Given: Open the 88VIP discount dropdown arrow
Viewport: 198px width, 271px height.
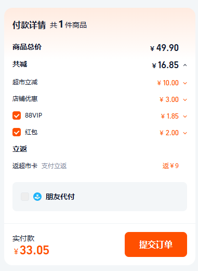Looking at the screenshot, I should [x=185, y=117].
